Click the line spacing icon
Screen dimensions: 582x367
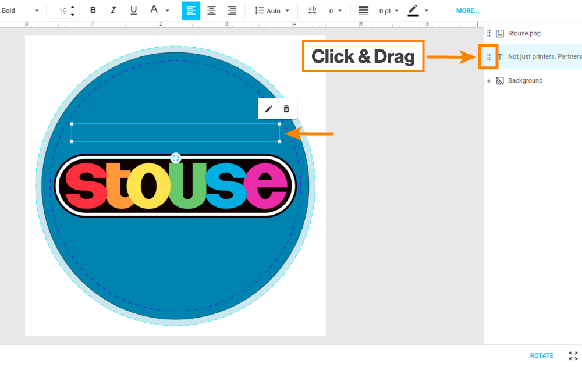(x=259, y=11)
